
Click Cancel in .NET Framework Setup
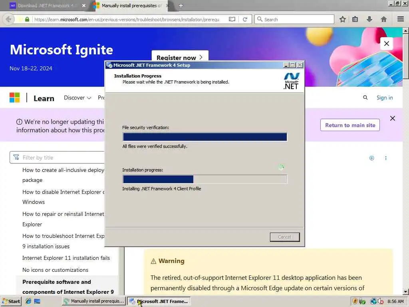click(x=284, y=237)
